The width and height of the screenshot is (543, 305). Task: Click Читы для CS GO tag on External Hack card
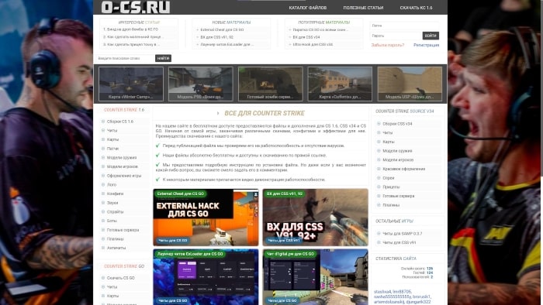(172, 241)
